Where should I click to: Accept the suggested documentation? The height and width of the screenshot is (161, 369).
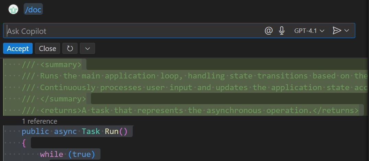coord(18,48)
